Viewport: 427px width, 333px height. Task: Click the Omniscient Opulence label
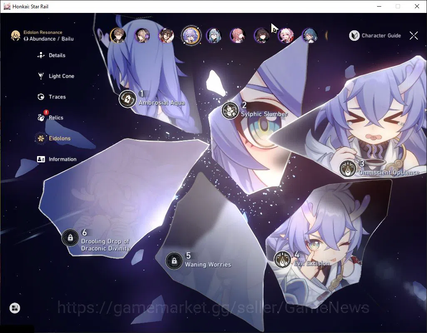(389, 172)
